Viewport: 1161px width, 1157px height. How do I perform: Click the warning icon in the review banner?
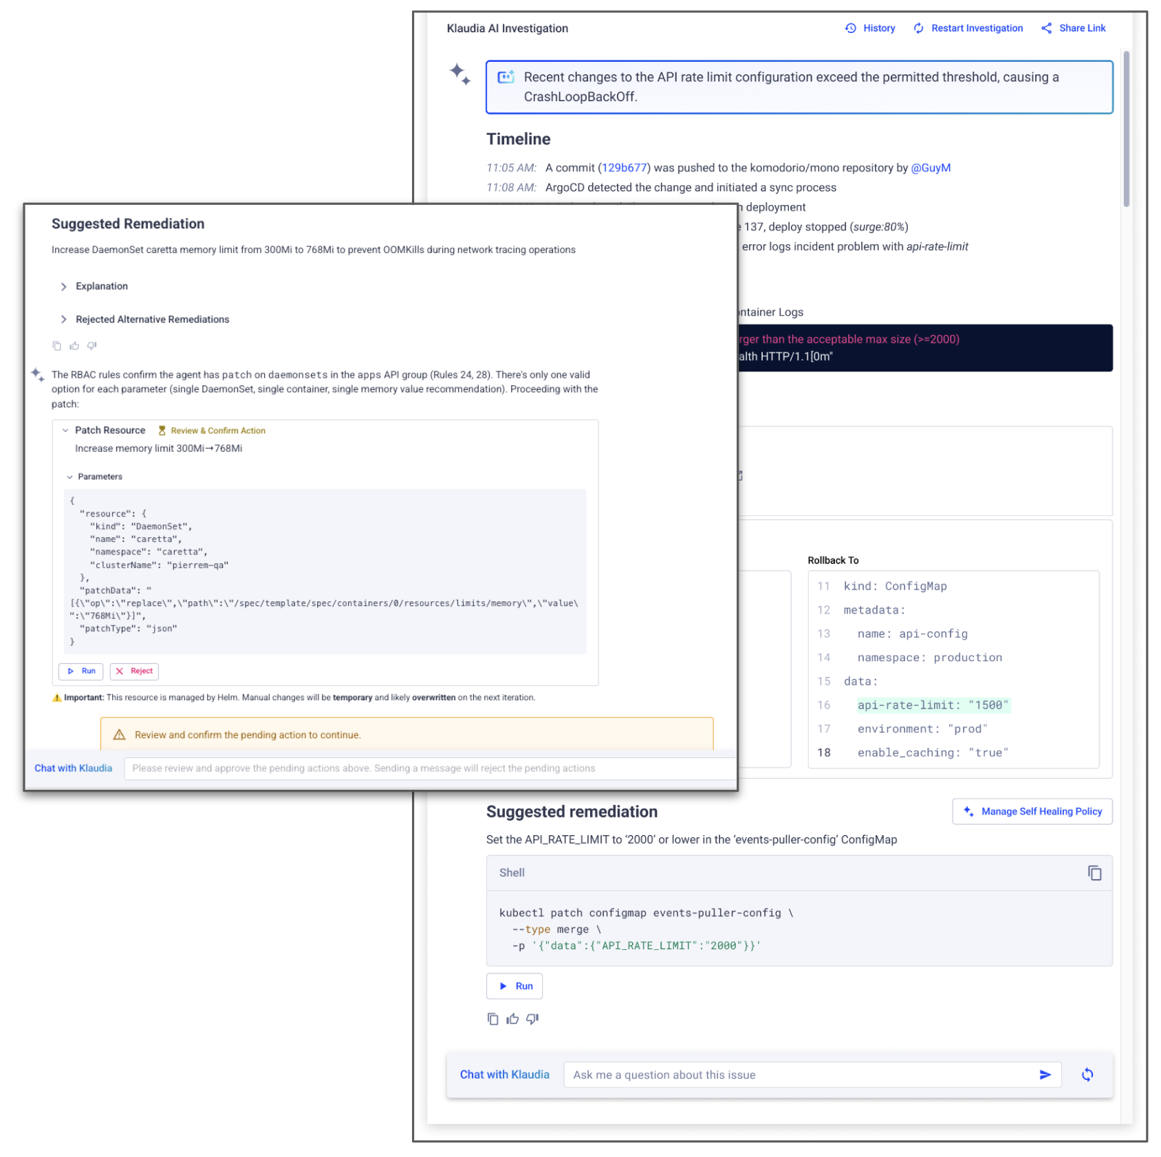point(119,735)
